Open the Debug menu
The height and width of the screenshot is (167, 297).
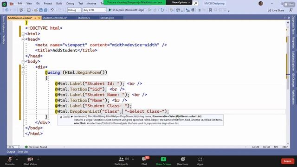point(70,3)
